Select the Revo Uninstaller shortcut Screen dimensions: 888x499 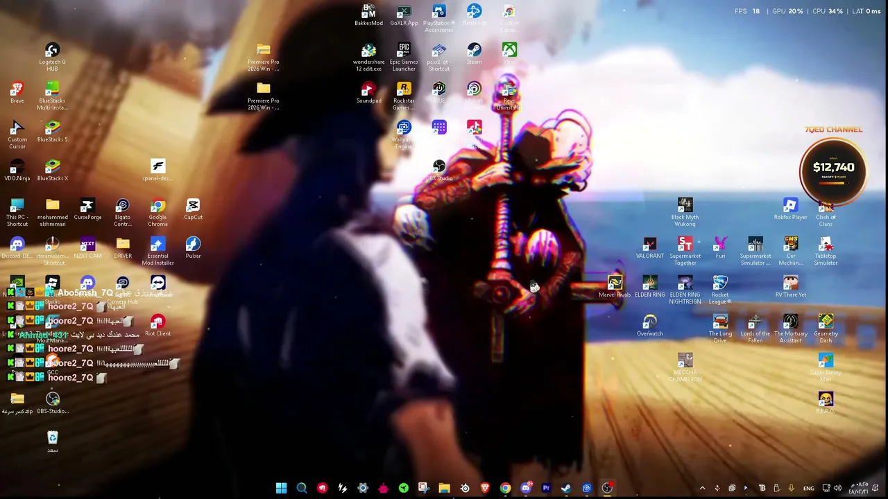[509, 96]
